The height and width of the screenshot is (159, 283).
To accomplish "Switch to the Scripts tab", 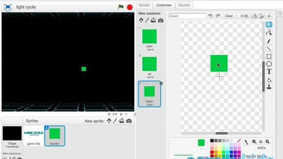I will tap(144, 5).
